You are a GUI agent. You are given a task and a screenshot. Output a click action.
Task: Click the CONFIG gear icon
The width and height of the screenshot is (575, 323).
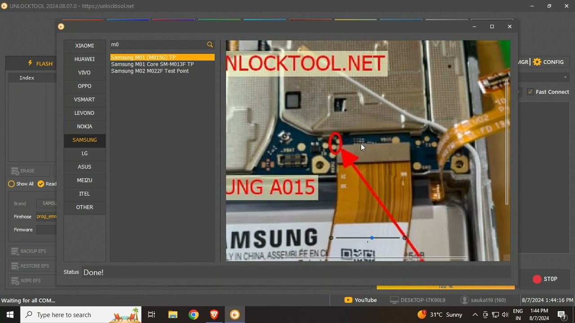537,62
